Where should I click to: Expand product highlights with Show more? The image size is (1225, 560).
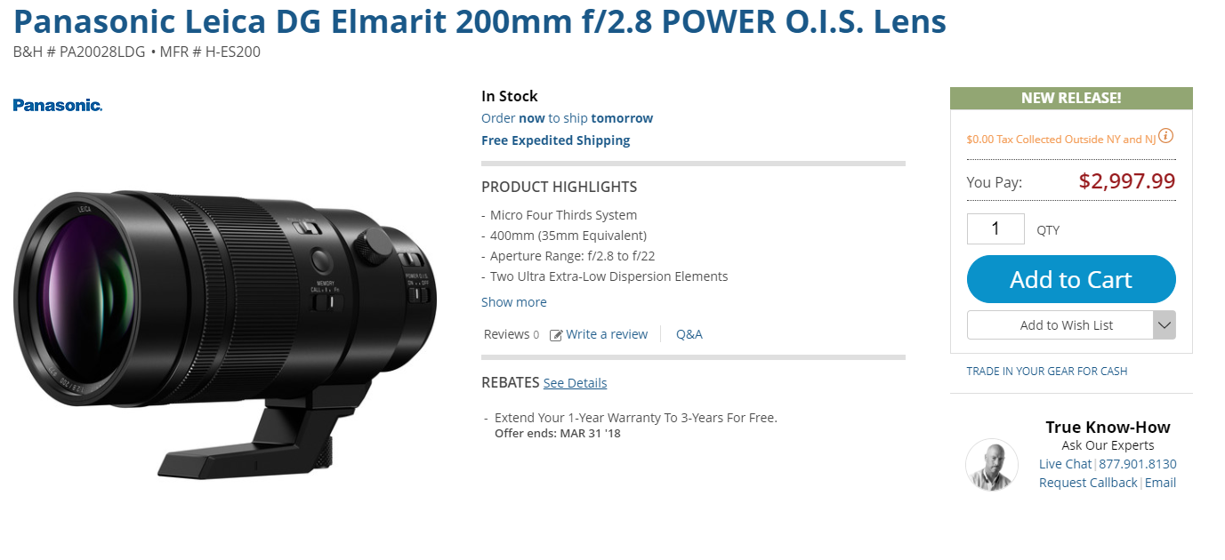tap(514, 302)
